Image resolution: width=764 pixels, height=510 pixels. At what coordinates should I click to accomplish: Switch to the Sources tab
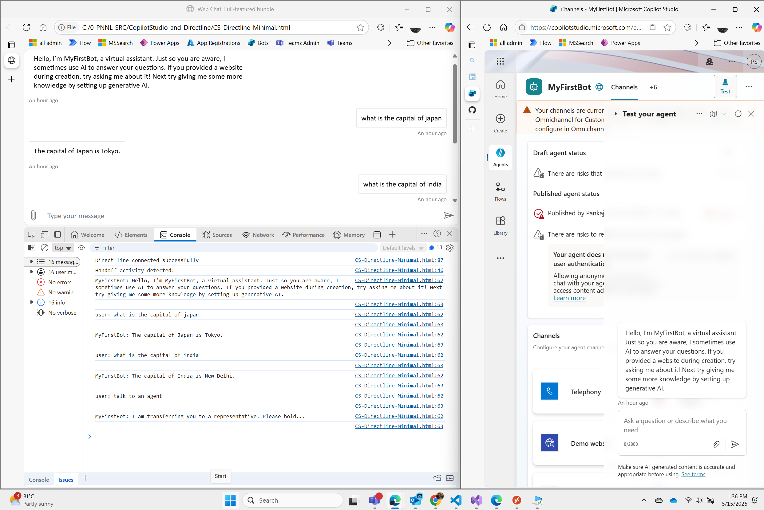(217, 234)
